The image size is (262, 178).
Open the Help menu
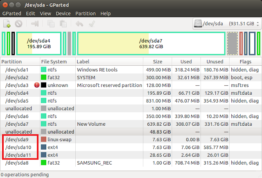pos(106,13)
